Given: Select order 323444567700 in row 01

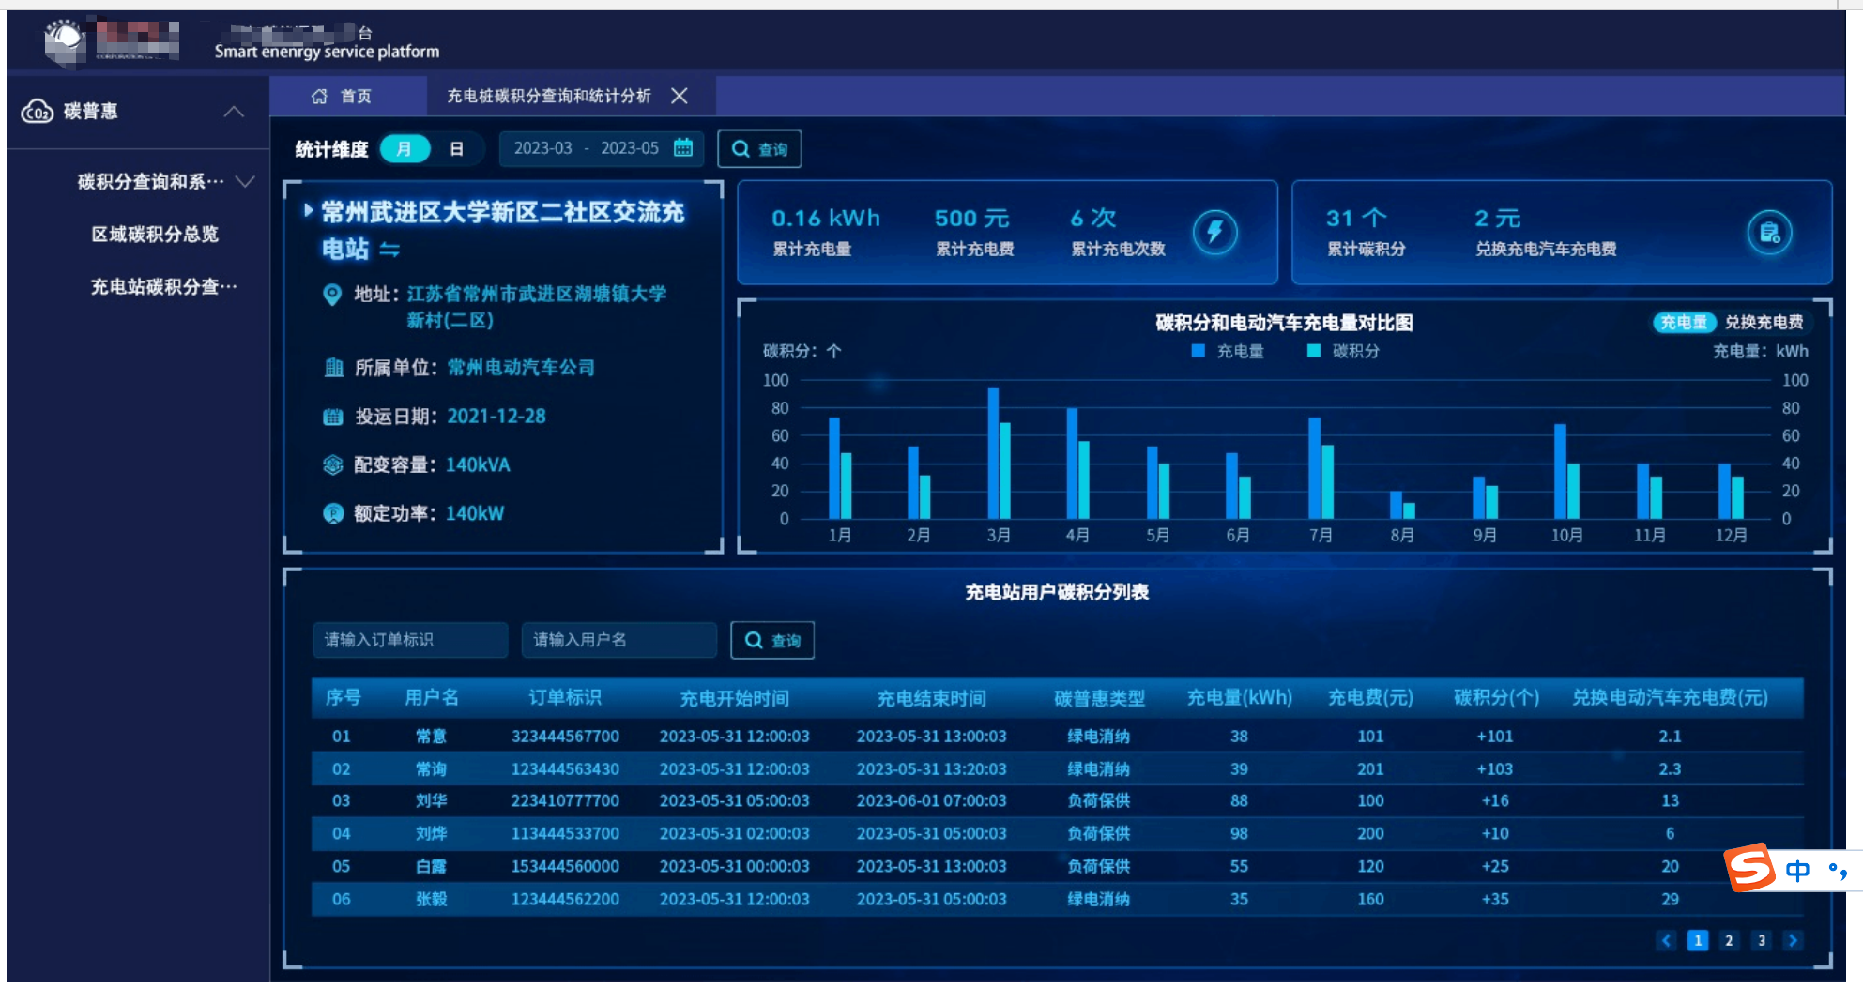Looking at the screenshot, I should [565, 737].
